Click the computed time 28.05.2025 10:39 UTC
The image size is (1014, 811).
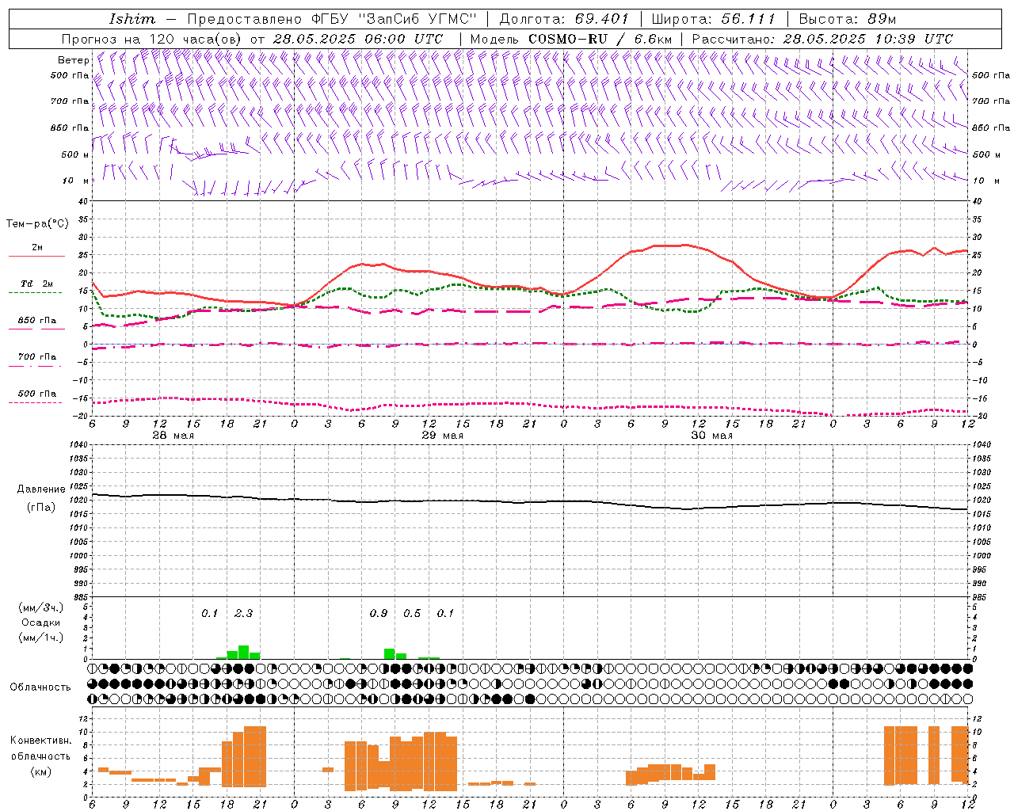tap(867, 39)
